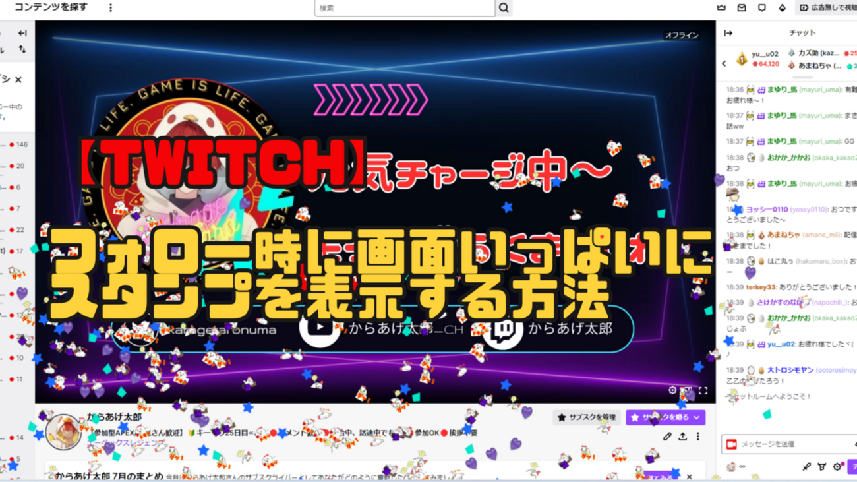Open the Prime loot crown icon
This screenshot has width=857, height=482.
(721, 8)
